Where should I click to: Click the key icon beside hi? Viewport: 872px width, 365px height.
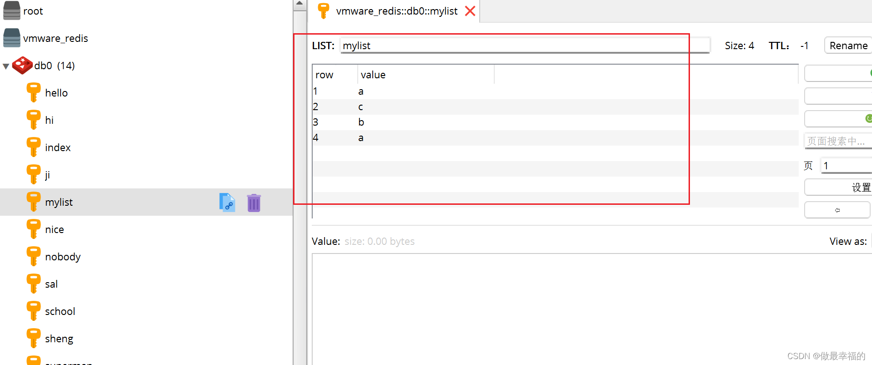click(x=33, y=120)
